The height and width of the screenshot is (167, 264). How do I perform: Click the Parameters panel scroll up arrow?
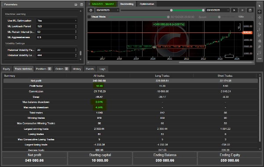(81, 11)
